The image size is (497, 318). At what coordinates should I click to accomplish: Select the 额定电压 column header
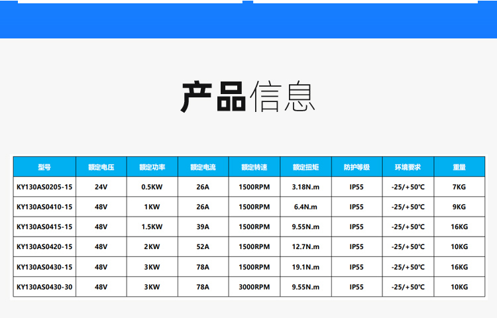101,168
